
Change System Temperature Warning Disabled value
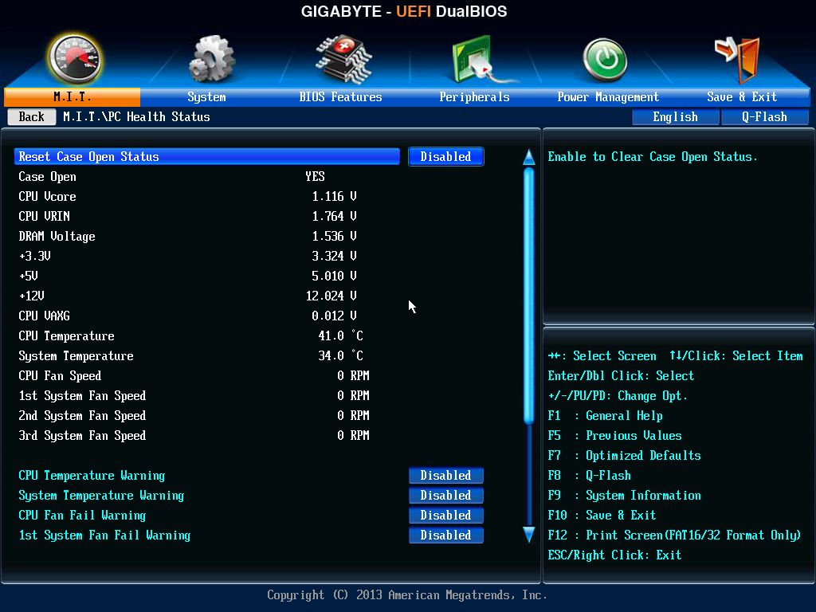[x=446, y=496]
